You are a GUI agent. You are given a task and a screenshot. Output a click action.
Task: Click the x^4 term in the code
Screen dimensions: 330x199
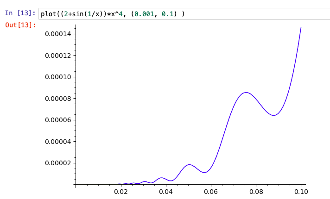116,14
